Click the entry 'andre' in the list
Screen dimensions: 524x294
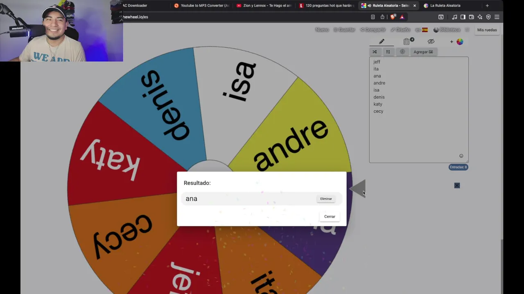[x=379, y=83]
